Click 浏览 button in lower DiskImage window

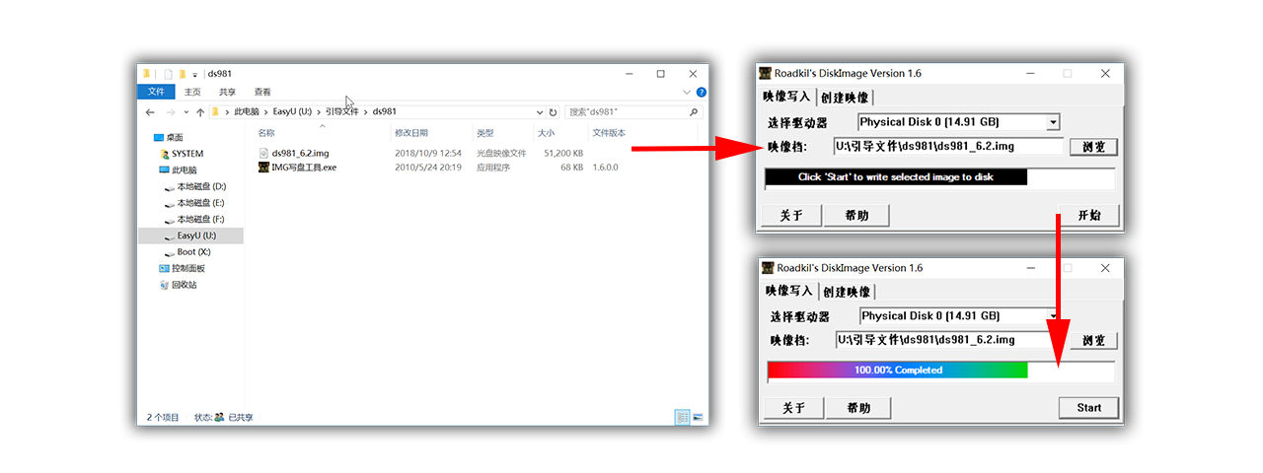click(1094, 341)
